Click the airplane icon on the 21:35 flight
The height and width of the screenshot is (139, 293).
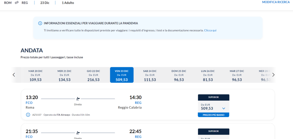point(78,133)
